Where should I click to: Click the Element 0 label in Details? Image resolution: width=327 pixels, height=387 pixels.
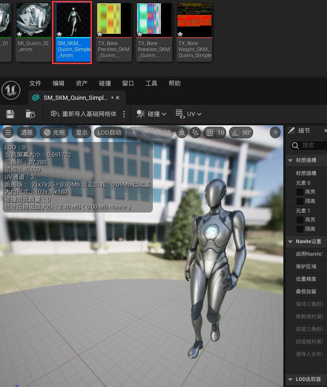tap(303, 183)
